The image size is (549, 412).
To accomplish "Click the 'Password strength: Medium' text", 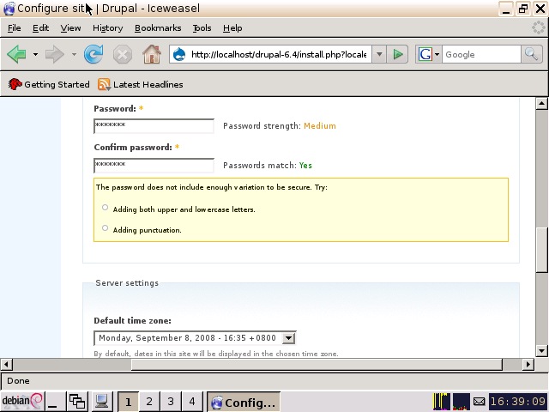I will pyautogui.click(x=280, y=126).
